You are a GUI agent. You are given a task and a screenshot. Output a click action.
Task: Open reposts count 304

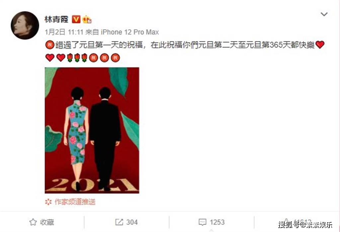pyautogui.click(x=132, y=222)
